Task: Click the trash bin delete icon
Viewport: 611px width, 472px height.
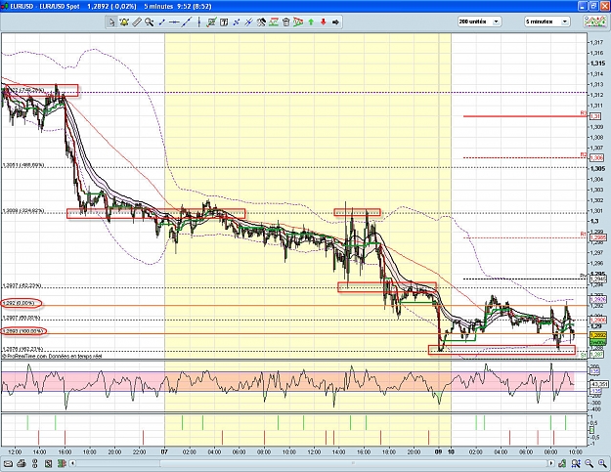Action: [286, 22]
